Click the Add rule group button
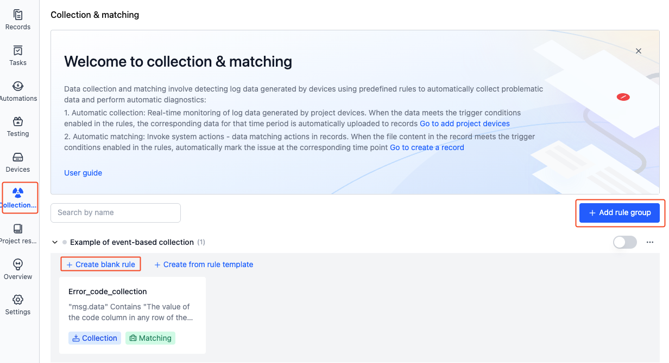669x363 pixels. coord(620,212)
